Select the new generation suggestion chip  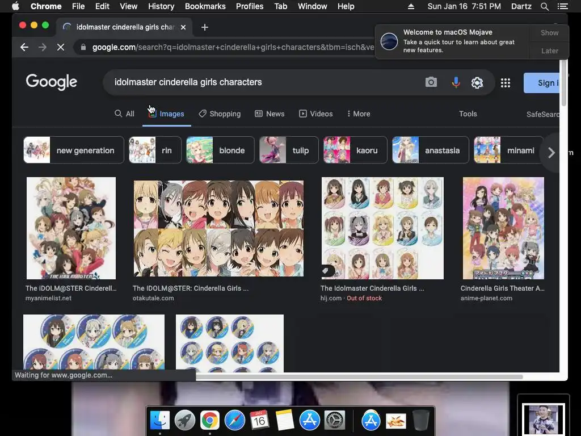pyautogui.click(x=74, y=150)
